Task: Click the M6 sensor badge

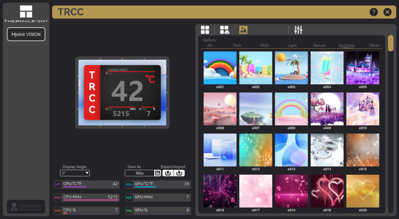Action: coord(129,211)
